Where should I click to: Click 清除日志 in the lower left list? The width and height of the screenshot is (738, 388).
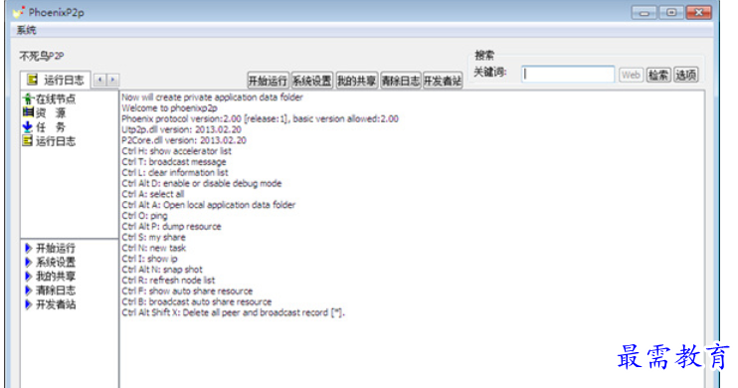click(x=56, y=291)
